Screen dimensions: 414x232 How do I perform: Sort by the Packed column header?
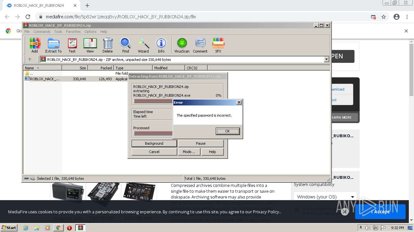(x=101, y=68)
